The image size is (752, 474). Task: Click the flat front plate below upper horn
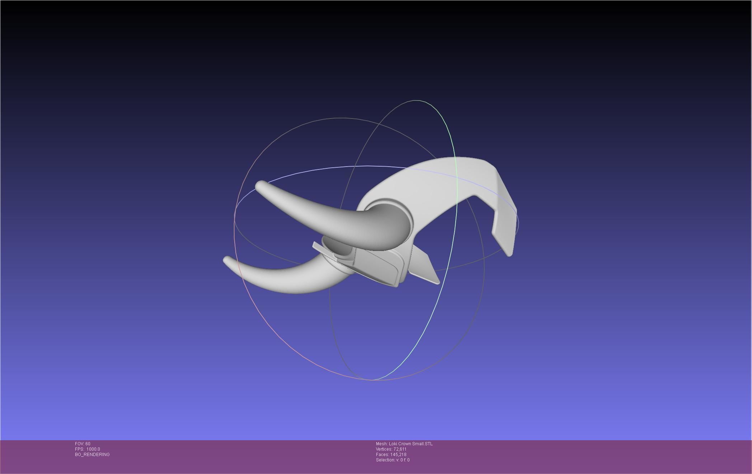[377, 266]
